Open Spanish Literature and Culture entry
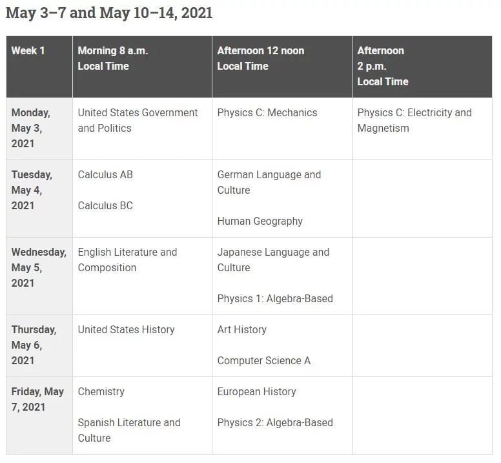The height and width of the screenshot is (463, 501). [129, 430]
